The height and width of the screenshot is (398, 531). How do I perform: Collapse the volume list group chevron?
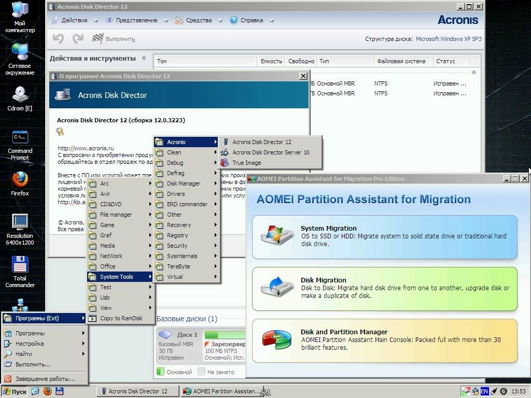click(474, 73)
